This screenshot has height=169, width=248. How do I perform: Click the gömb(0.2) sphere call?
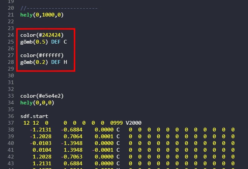(34, 62)
